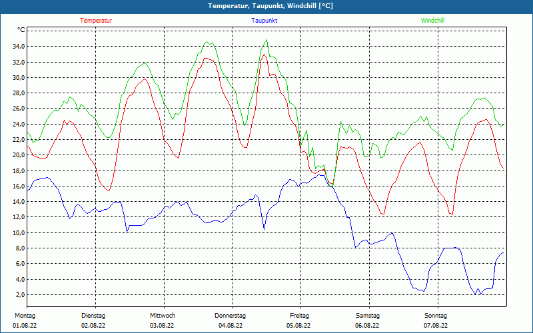
Task: Click the Dienstag day label
Action: click(93, 316)
